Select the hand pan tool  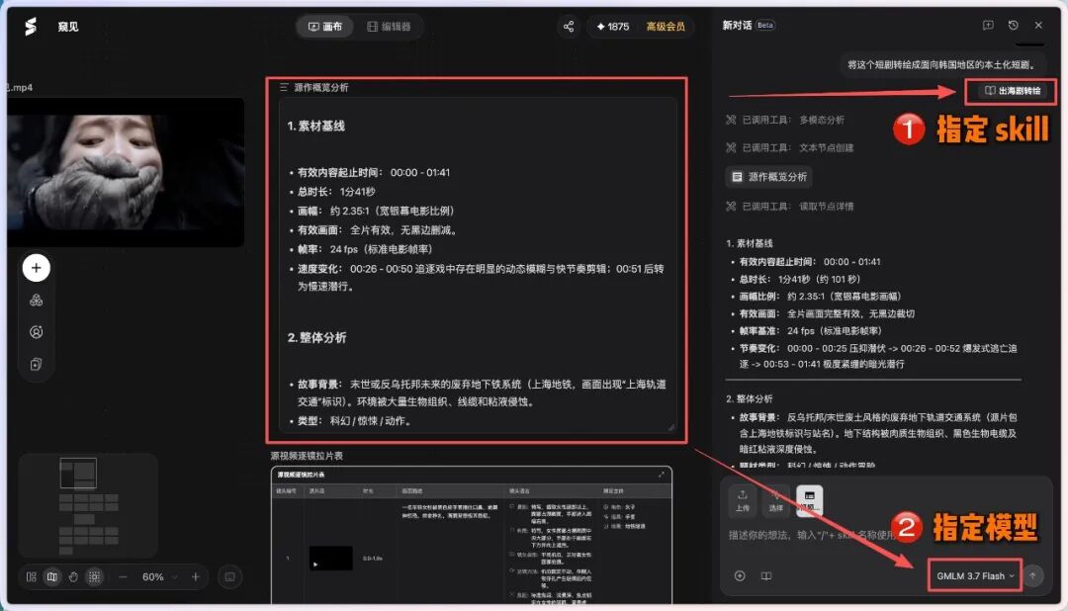click(73, 577)
